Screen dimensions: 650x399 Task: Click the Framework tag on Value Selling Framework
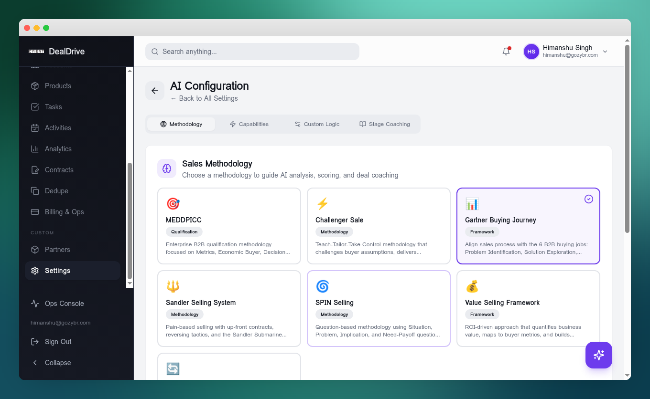click(482, 315)
